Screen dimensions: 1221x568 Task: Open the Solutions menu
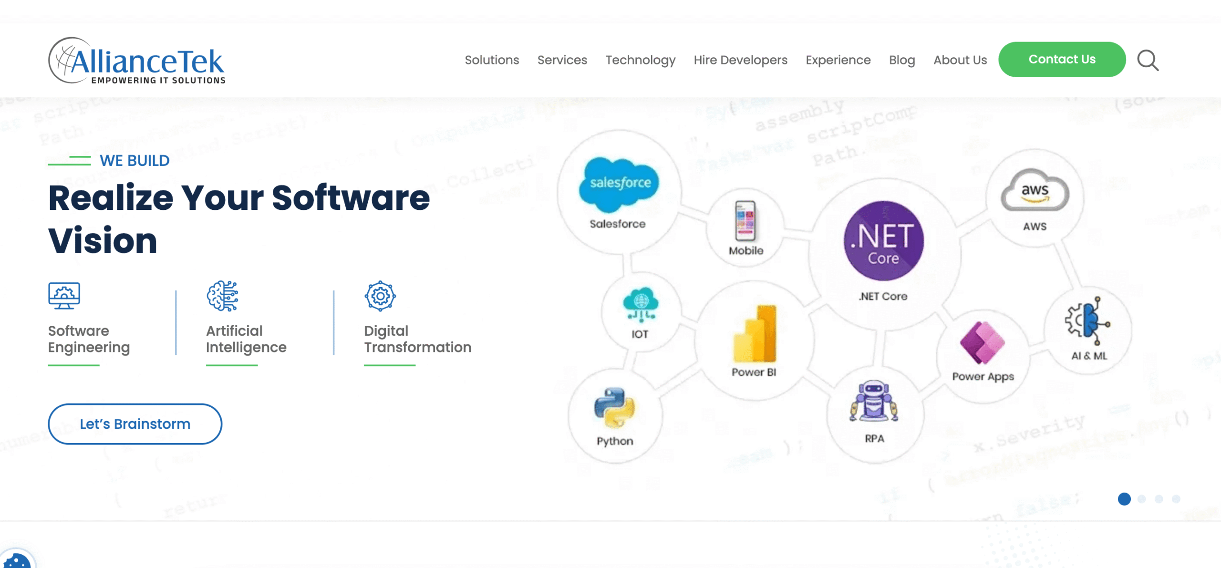(x=492, y=60)
